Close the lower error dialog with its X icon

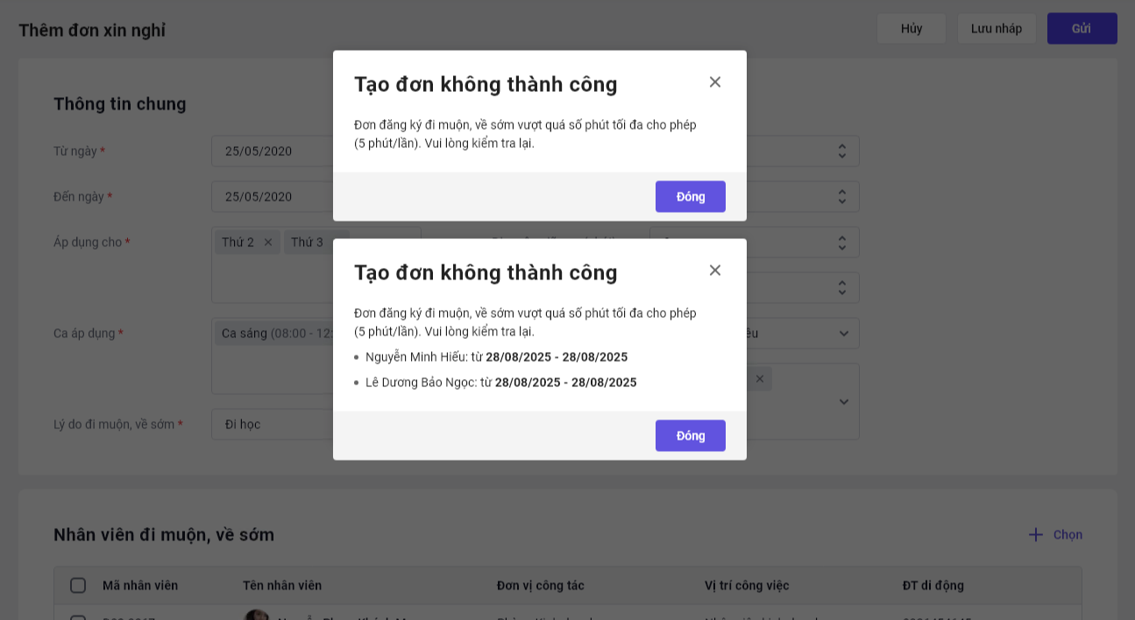[715, 271]
